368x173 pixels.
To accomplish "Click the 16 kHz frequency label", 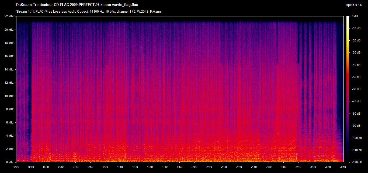I will pos(9,56).
